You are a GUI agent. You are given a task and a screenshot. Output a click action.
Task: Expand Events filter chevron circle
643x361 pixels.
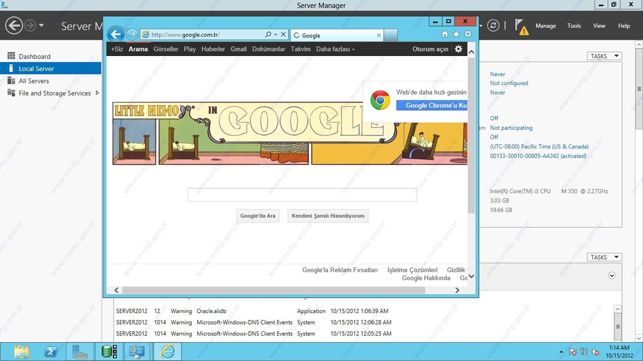point(612,276)
